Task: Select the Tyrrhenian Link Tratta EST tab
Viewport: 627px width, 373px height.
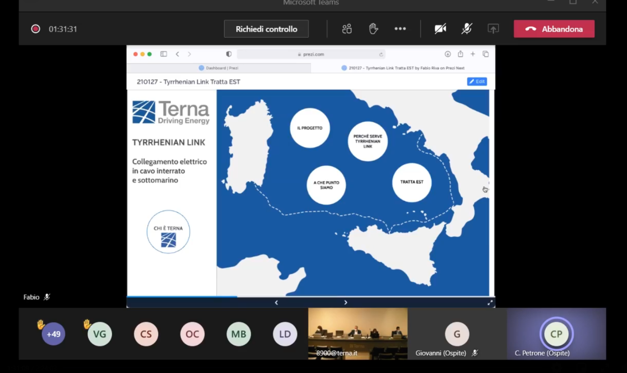Action: (403, 68)
